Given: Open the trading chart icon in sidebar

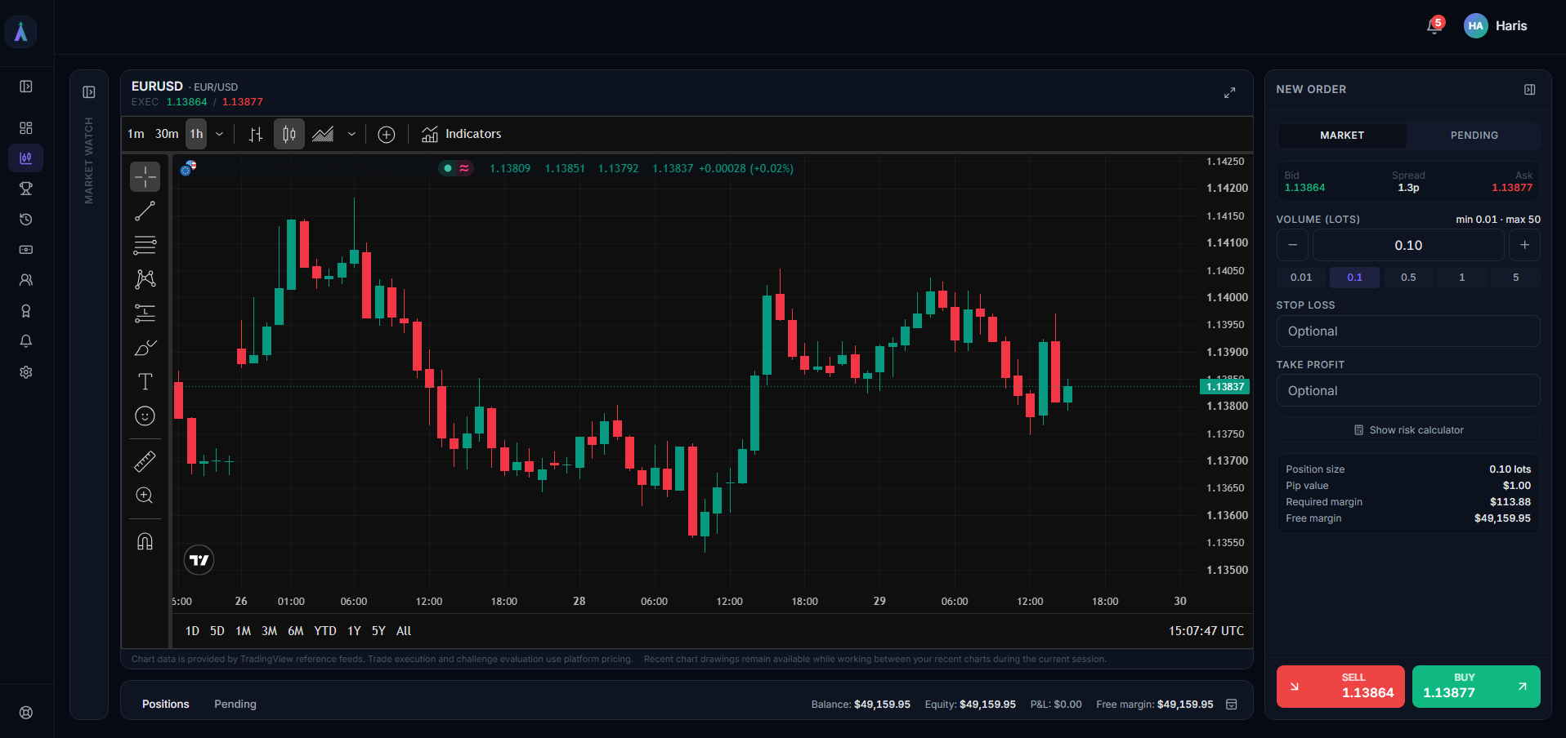Looking at the screenshot, I should [x=26, y=158].
